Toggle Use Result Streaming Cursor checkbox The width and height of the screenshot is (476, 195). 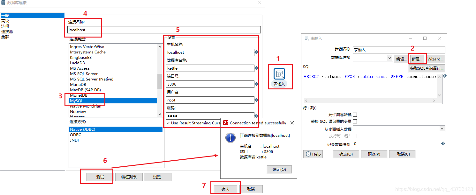click(x=168, y=123)
